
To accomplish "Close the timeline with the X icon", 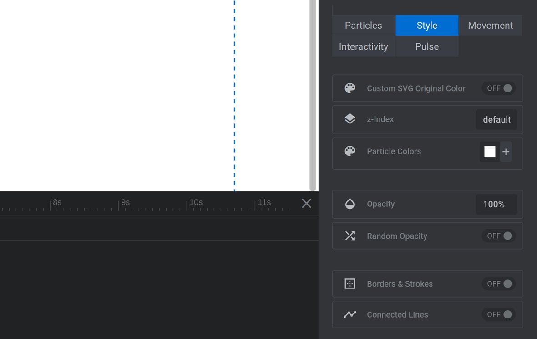I will 307,203.
